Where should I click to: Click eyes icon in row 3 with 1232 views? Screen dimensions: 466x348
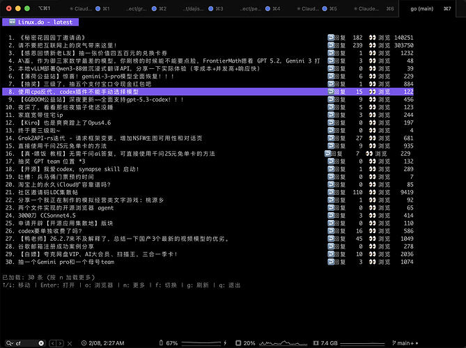click(x=372, y=53)
